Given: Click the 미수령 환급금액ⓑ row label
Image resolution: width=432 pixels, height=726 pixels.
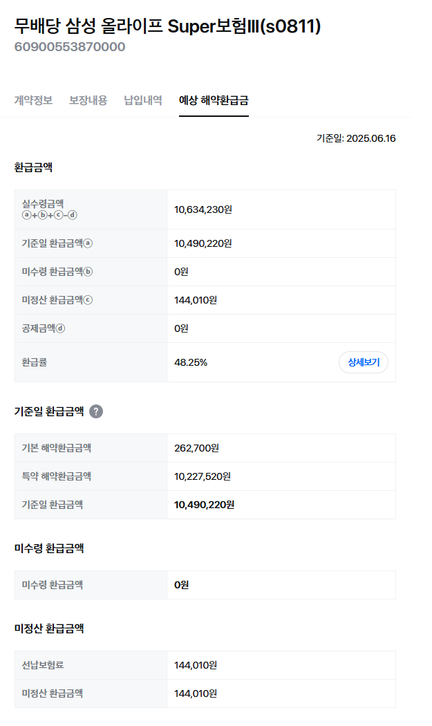Looking at the screenshot, I should (x=57, y=271).
